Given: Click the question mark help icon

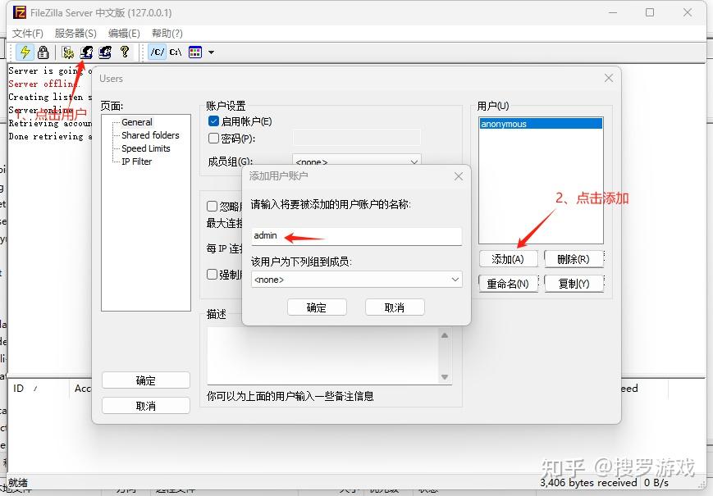Looking at the screenshot, I should tap(125, 52).
